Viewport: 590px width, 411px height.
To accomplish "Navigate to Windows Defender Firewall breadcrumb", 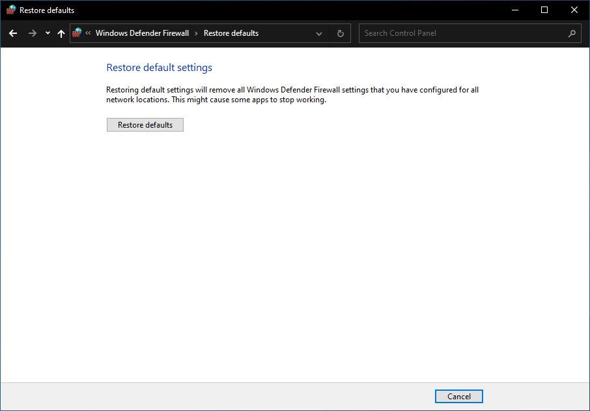I will pos(142,33).
